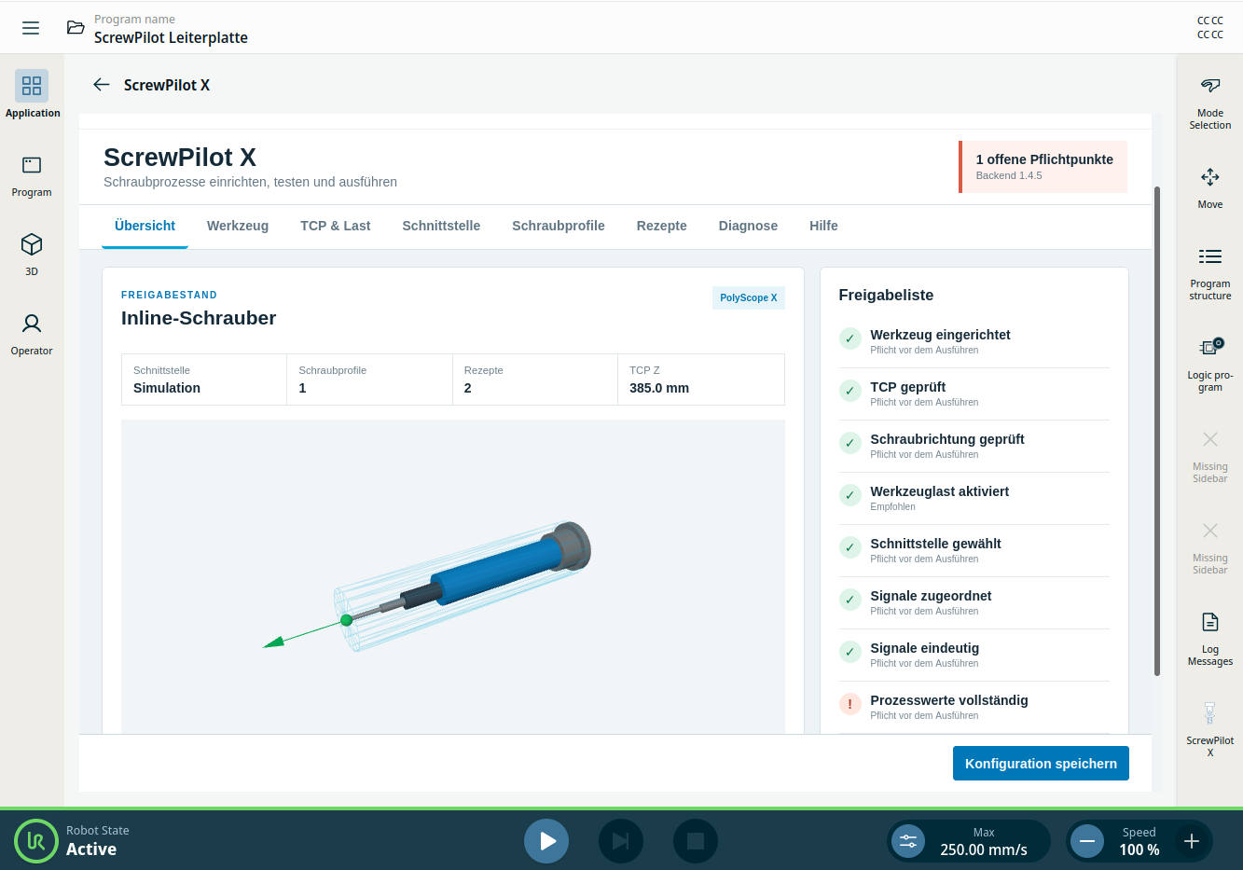The height and width of the screenshot is (870, 1243).
Task: Click the Werkzeuglast aktiviert item
Action: tap(974, 498)
